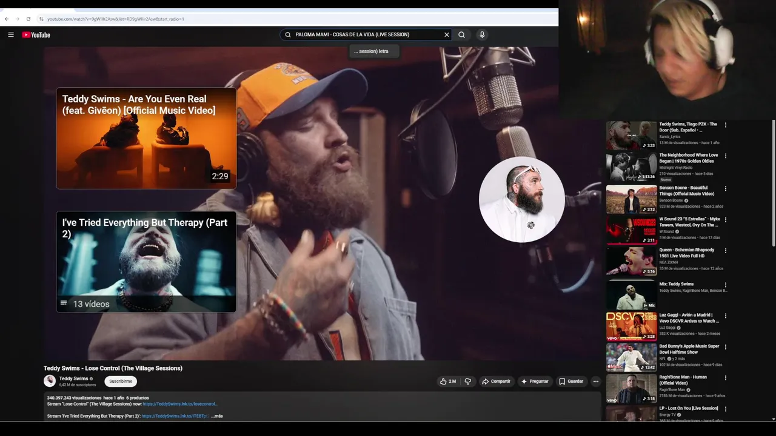Image resolution: width=776 pixels, height=436 pixels.
Task: Open Bad Bunny Super Bowl Halftime thumbnail
Action: click(631, 357)
